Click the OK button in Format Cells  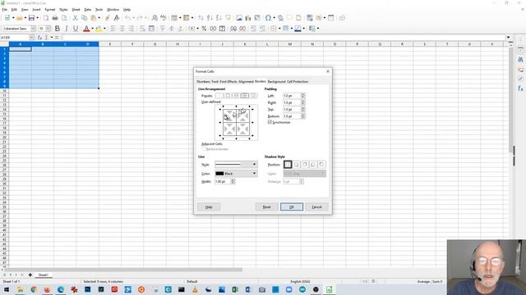pyautogui.click(x=292, y=206)
